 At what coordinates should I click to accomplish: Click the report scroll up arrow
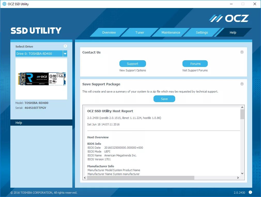pos(242,107)
